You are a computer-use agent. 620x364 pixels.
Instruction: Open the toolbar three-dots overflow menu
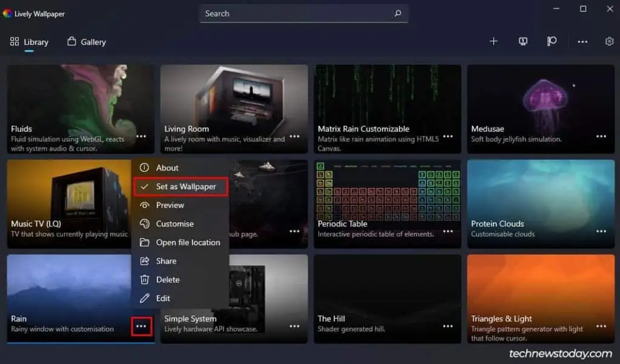tap(582, 42)
